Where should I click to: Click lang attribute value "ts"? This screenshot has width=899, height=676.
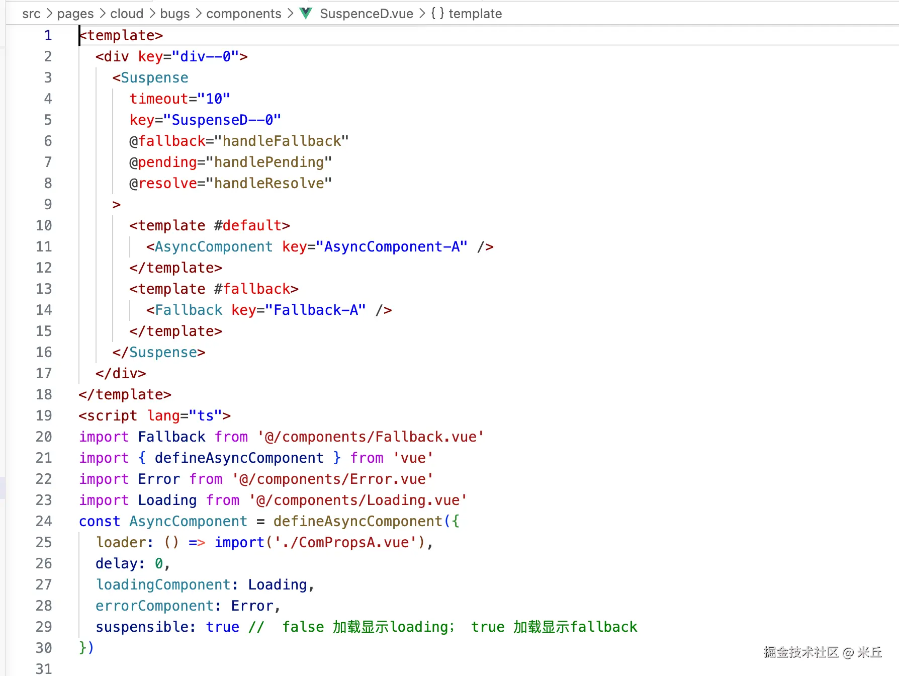pos(206,415)
